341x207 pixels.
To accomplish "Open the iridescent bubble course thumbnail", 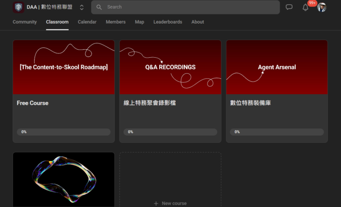I will tap(63, 179).
